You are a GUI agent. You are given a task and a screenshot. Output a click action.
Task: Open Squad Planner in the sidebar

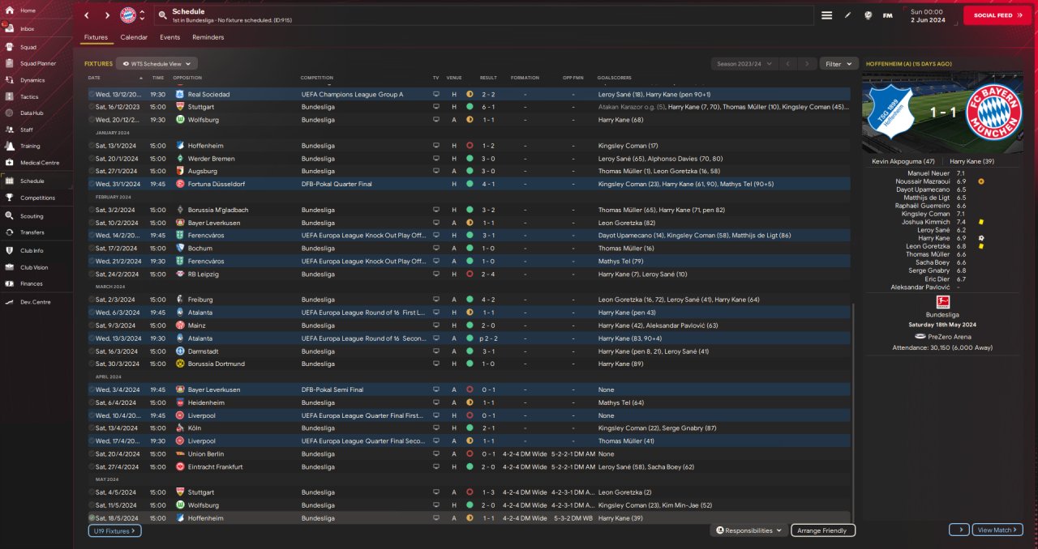[36, 63]
